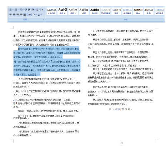Open the shading color dropdown arrow
This screenshot has width=166, height=146.
36,15
